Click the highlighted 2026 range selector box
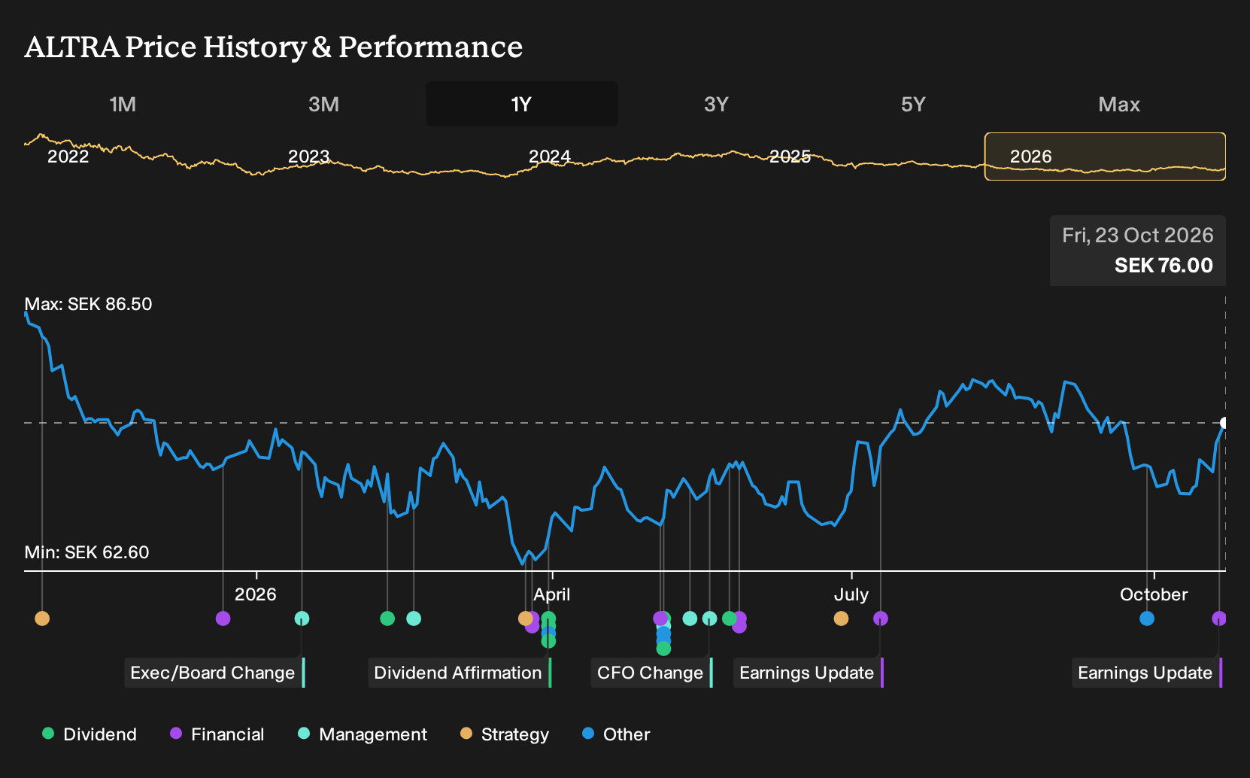1250x778 pixels. [1105, 157]
